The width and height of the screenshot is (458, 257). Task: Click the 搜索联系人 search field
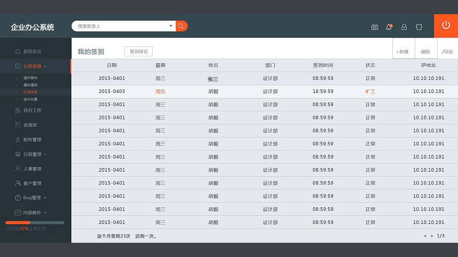(122, 26)
